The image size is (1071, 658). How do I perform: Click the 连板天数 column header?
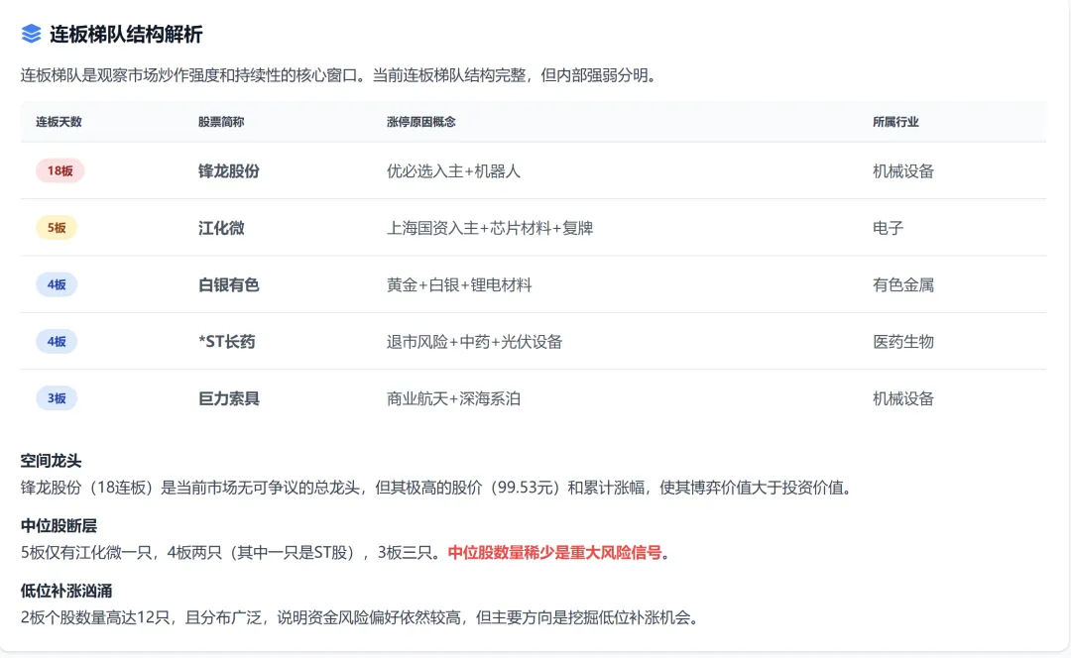(59, 122)
